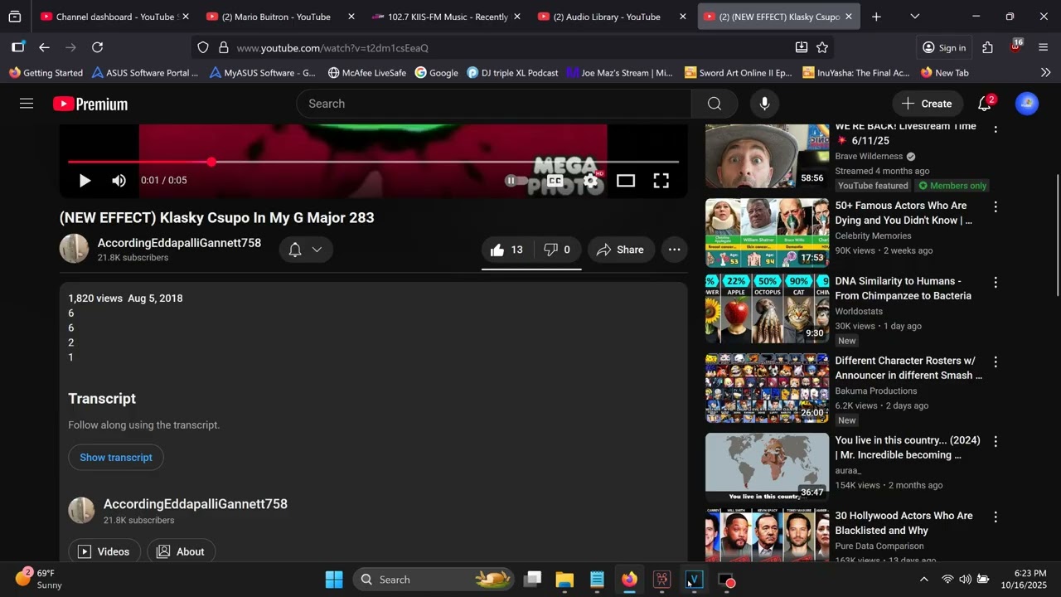
Task: Open Google bookmark
Action: click(436, 73)
